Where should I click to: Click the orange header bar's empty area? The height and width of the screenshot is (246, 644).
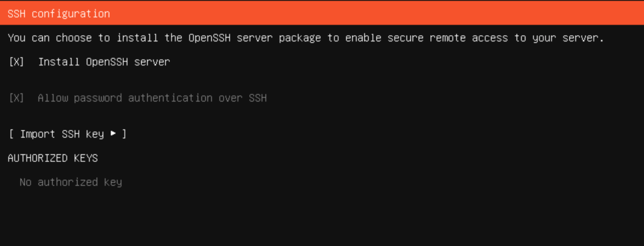click(370, 14)
